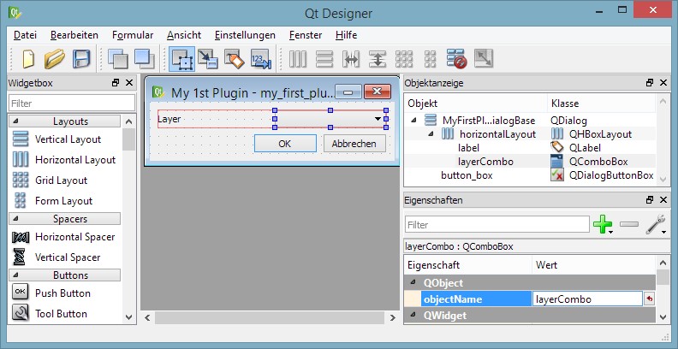Viewport: 678px width, 349px height.
Task: Click the Eigenschaften Filter input field
Action: click(x=497, y=225)
